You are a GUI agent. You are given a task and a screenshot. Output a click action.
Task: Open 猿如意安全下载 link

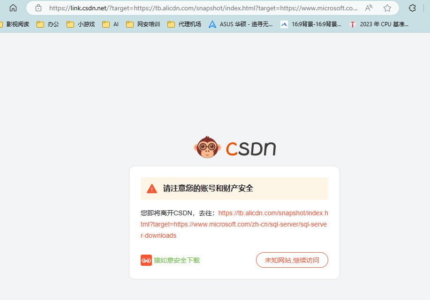pyautogui.click(x=177, y=260)
